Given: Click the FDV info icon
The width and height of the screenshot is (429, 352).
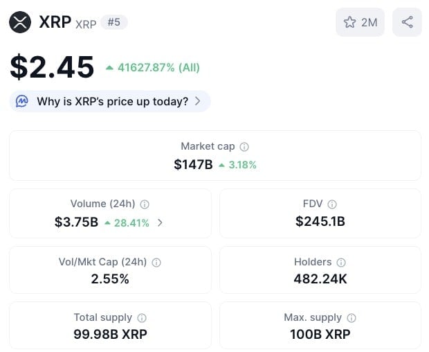Looking at the screenshot, I should (332, 204).
